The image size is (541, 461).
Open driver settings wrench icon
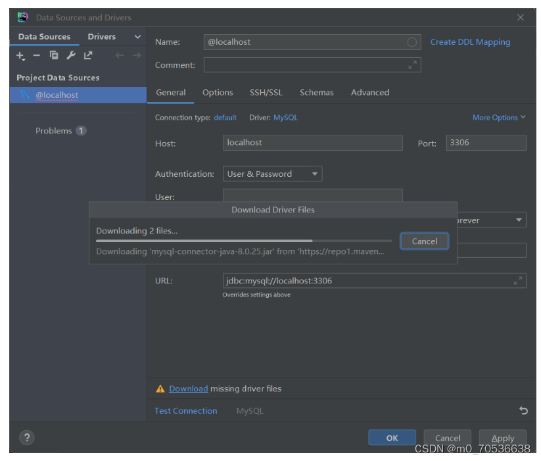point(71,55)
